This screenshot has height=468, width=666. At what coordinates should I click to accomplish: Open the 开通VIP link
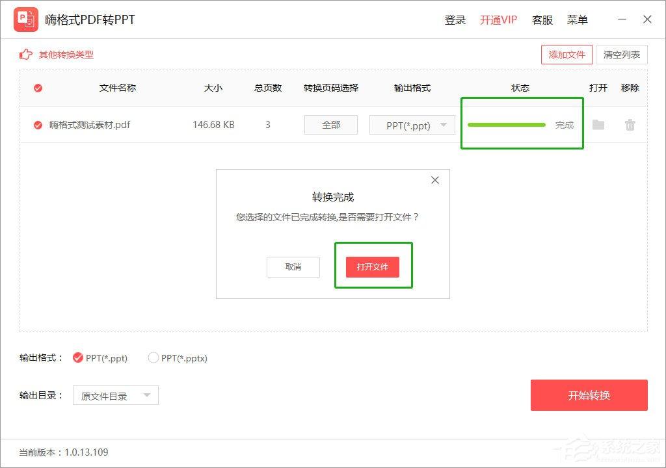click(x=498, y=20)
